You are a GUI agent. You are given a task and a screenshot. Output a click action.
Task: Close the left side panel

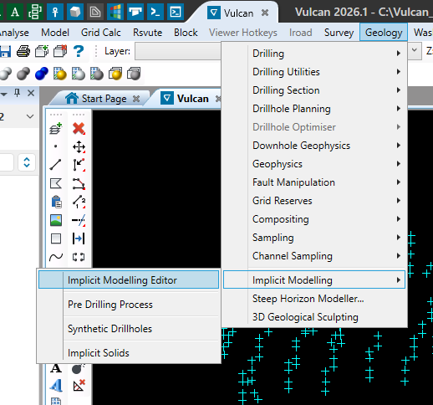(x=31, y=93)
